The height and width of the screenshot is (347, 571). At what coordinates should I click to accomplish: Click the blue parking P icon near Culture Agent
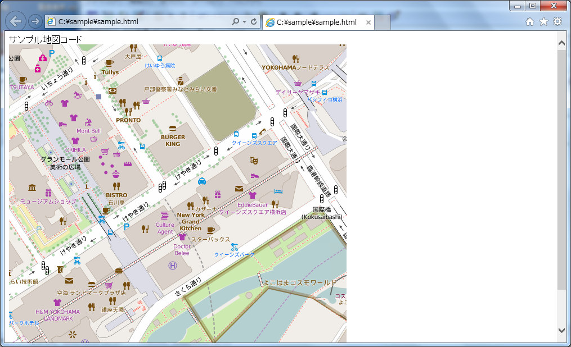[x=127, y=227]
